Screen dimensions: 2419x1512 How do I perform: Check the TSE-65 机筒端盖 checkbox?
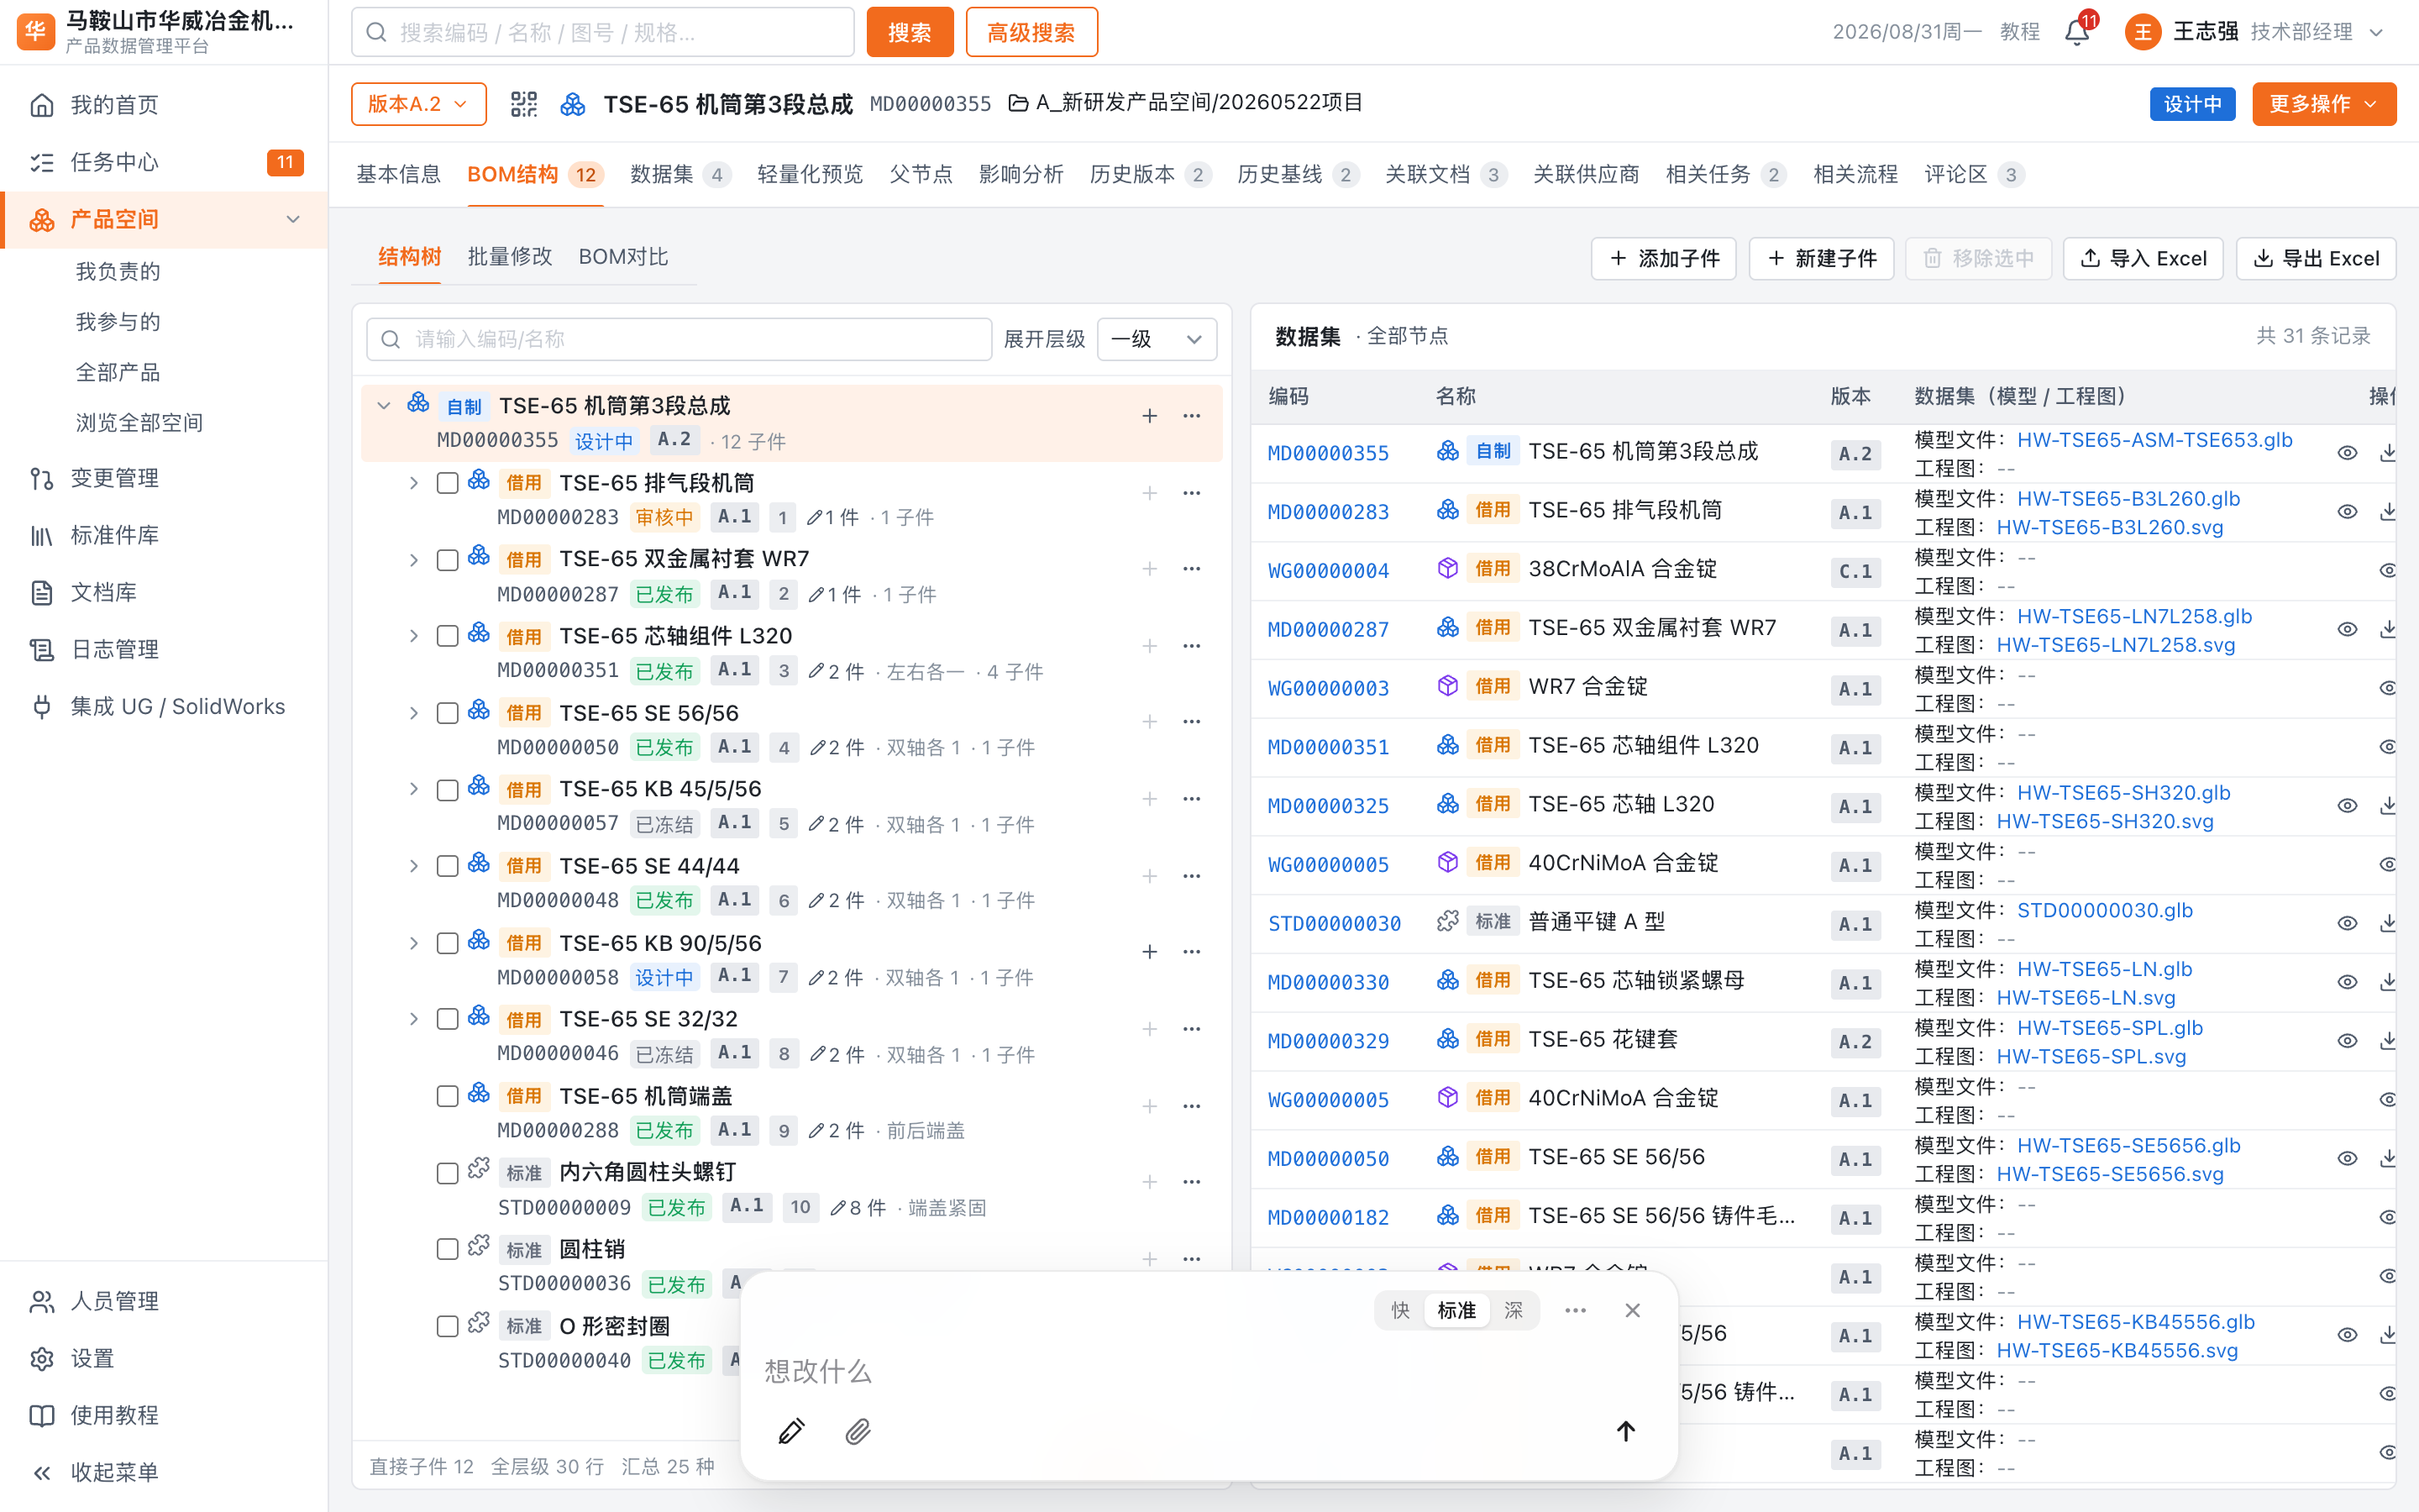[x=448, y=1097]
